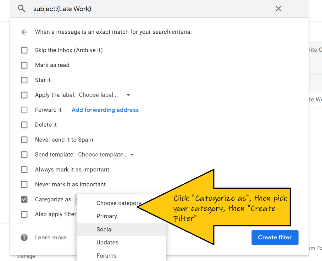Check the Delete it checkbox
The image size is (322, 261).
24,125
